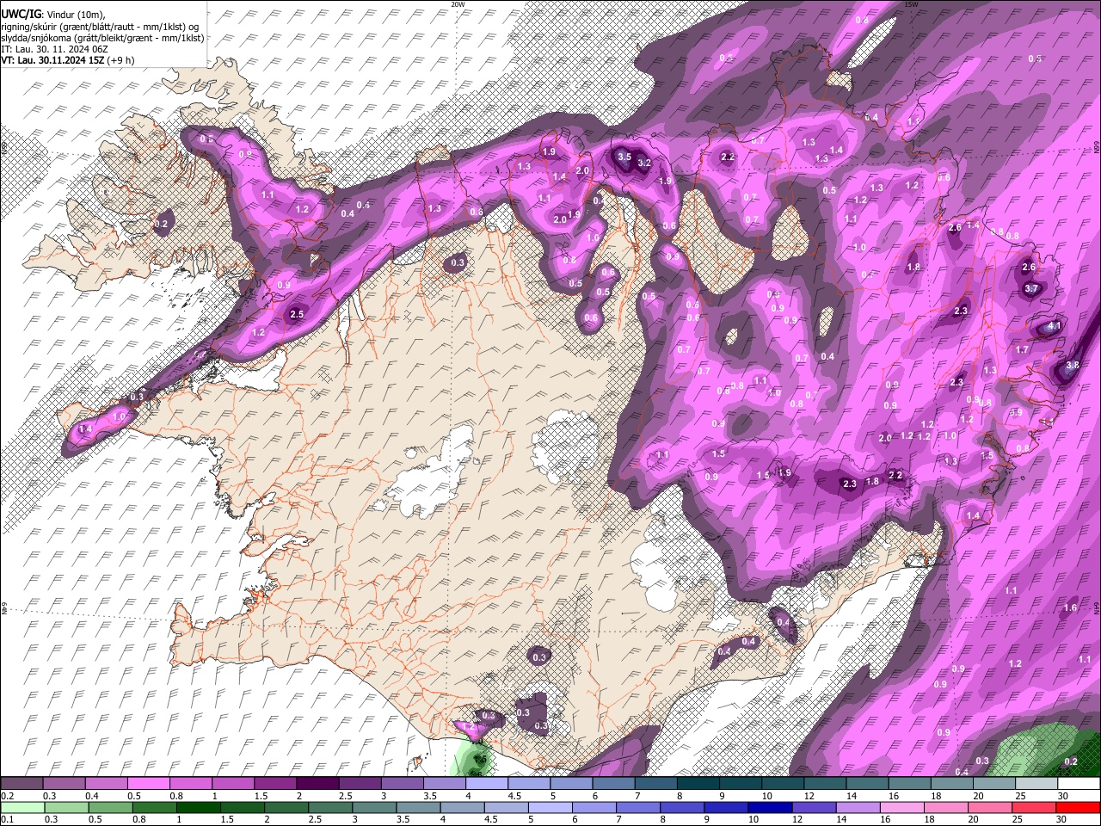Click the '0.1' label in the bottom legend row

(7, 819)
